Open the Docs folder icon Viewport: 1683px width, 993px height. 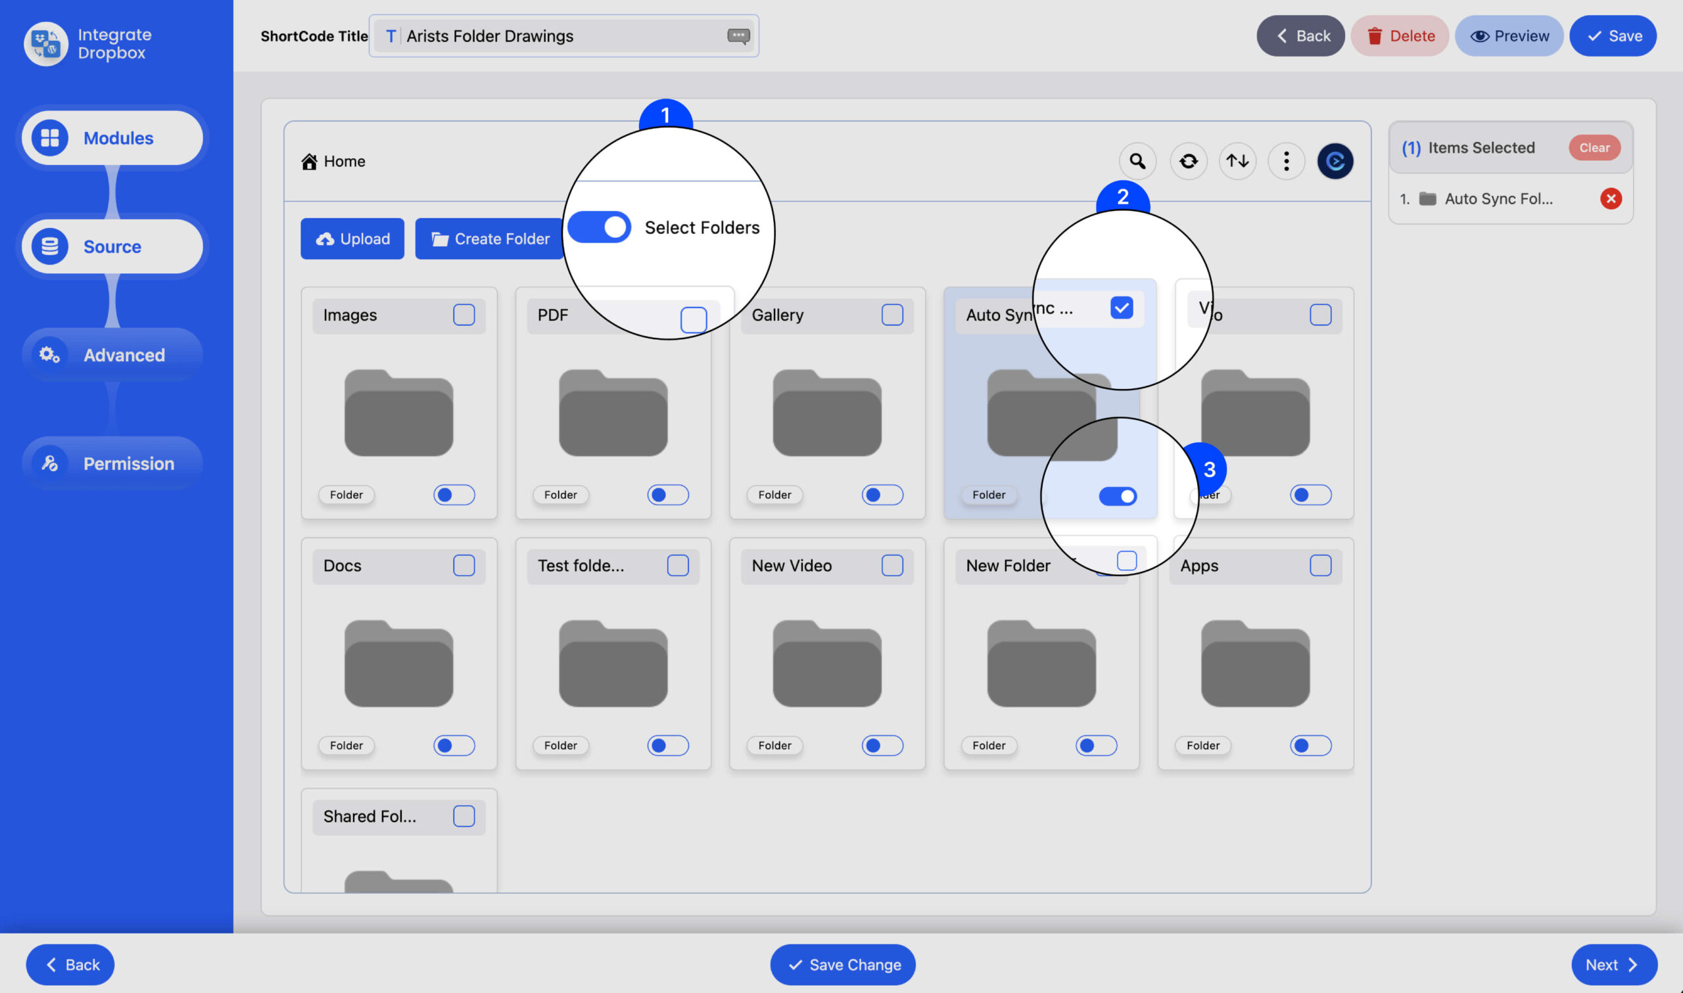tap(399, 664)
